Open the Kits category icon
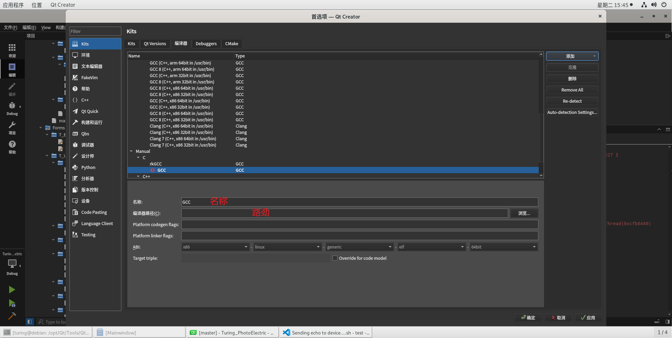The width and height of the screenshot is (672, 338). click(x=75, y=44)
